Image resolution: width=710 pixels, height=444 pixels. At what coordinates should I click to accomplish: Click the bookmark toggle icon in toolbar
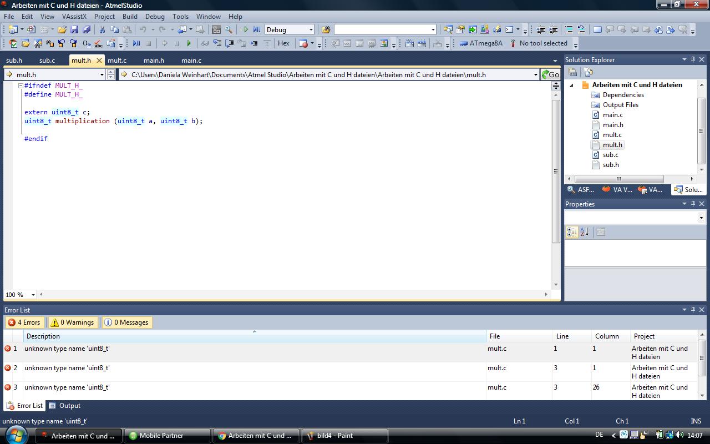[x=597, y=29]
